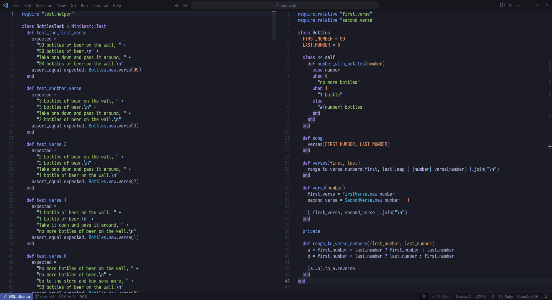The image size is (552, 300).
Task: Open the View menu
Action: [x=61, y=5]
